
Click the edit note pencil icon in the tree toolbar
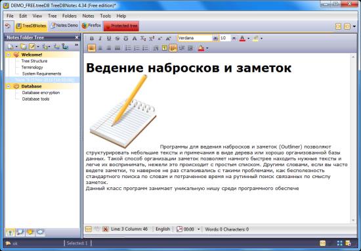[32, 47]
